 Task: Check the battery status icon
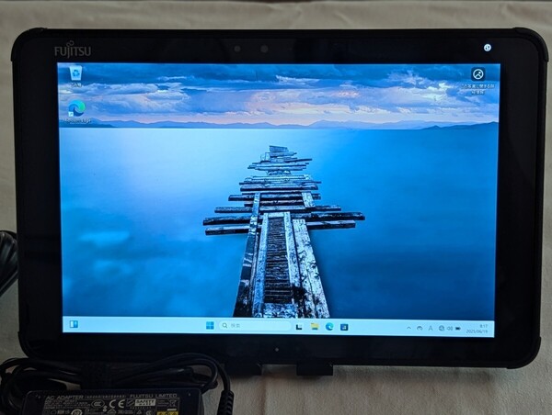(458, 329)
